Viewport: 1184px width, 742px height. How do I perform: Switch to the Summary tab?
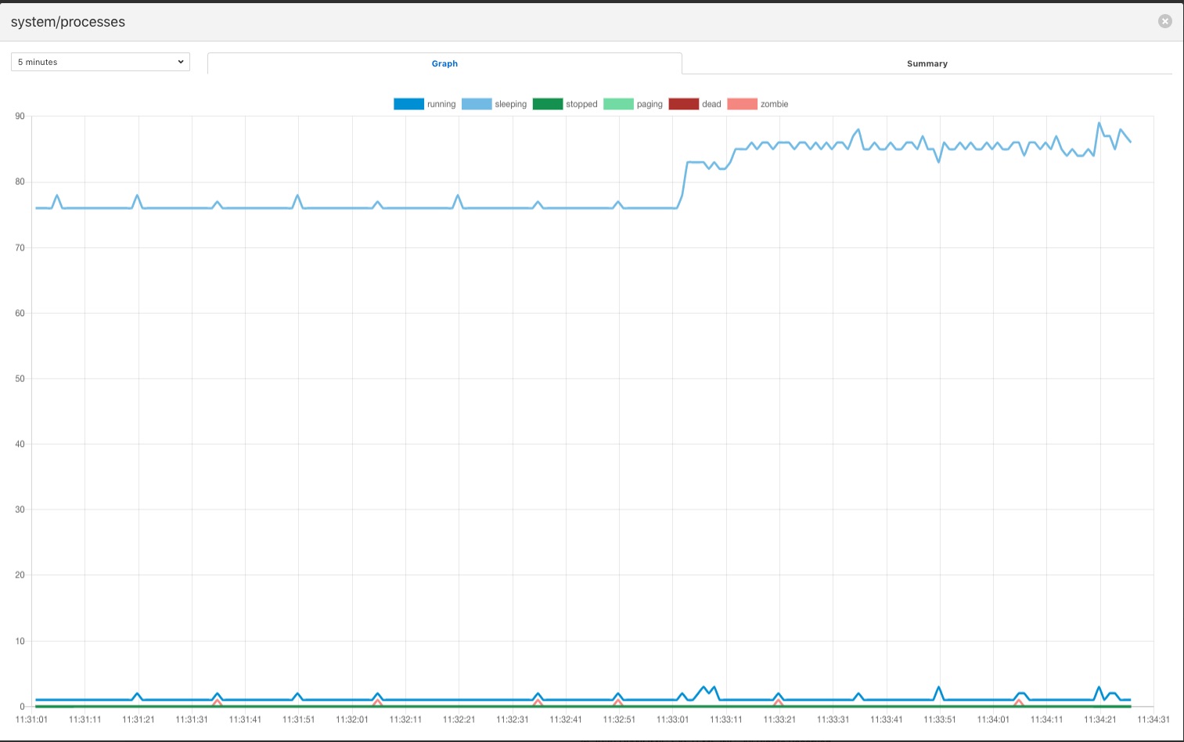point(927,63)
